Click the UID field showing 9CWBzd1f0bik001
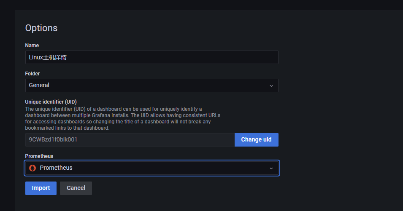 pyautogui.click(x=130, y=140)
